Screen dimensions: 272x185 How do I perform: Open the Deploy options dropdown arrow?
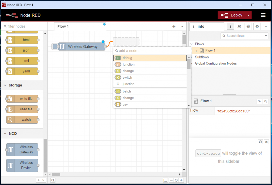[x=248, y=15]
